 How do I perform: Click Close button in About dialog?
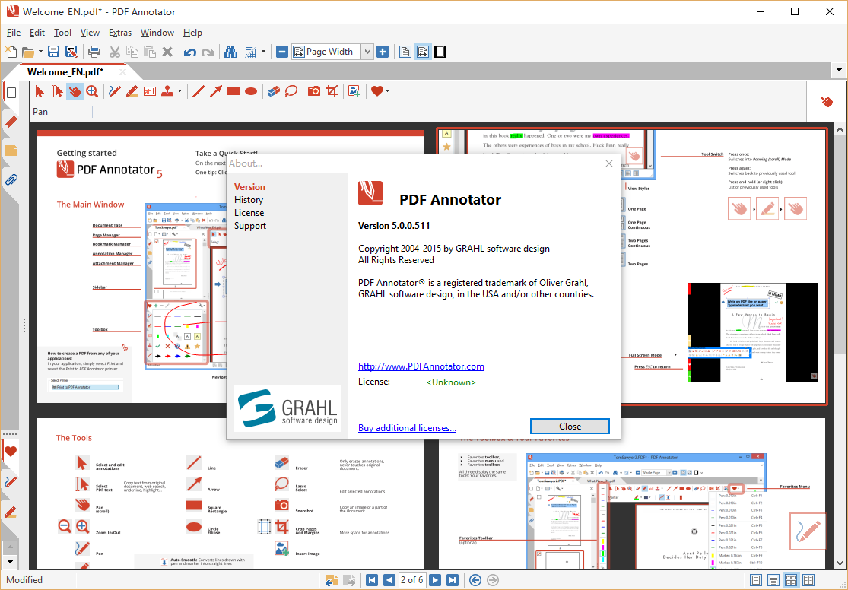pyautogui.click(x=570, y=427)
